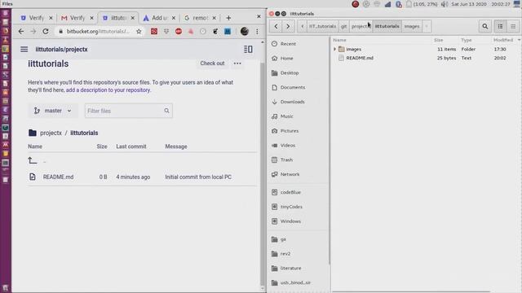Open the Bitbucket hamburger menu
522x293 pixels.
24,49
